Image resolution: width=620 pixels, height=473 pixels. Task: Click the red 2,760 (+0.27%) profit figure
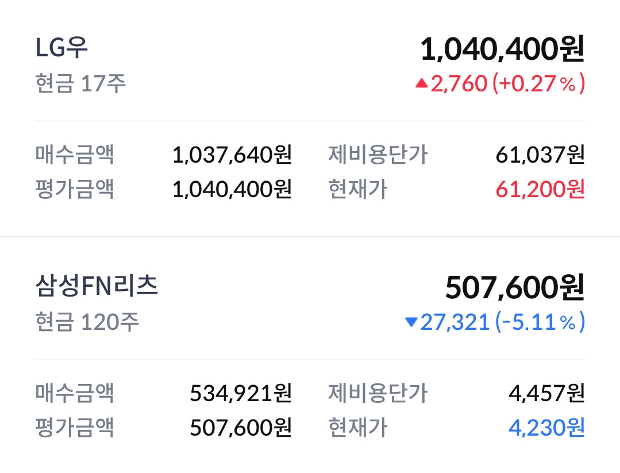pos(507,84)
